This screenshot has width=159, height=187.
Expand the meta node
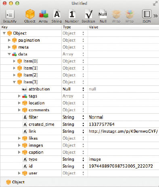(x=9, y=47)
